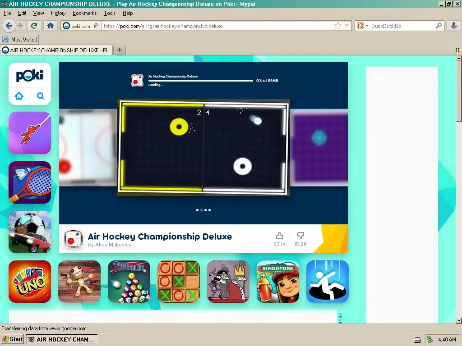Click the search magnifier in DuckDuckGo box
462x346 pixels.
pos(439,26)
